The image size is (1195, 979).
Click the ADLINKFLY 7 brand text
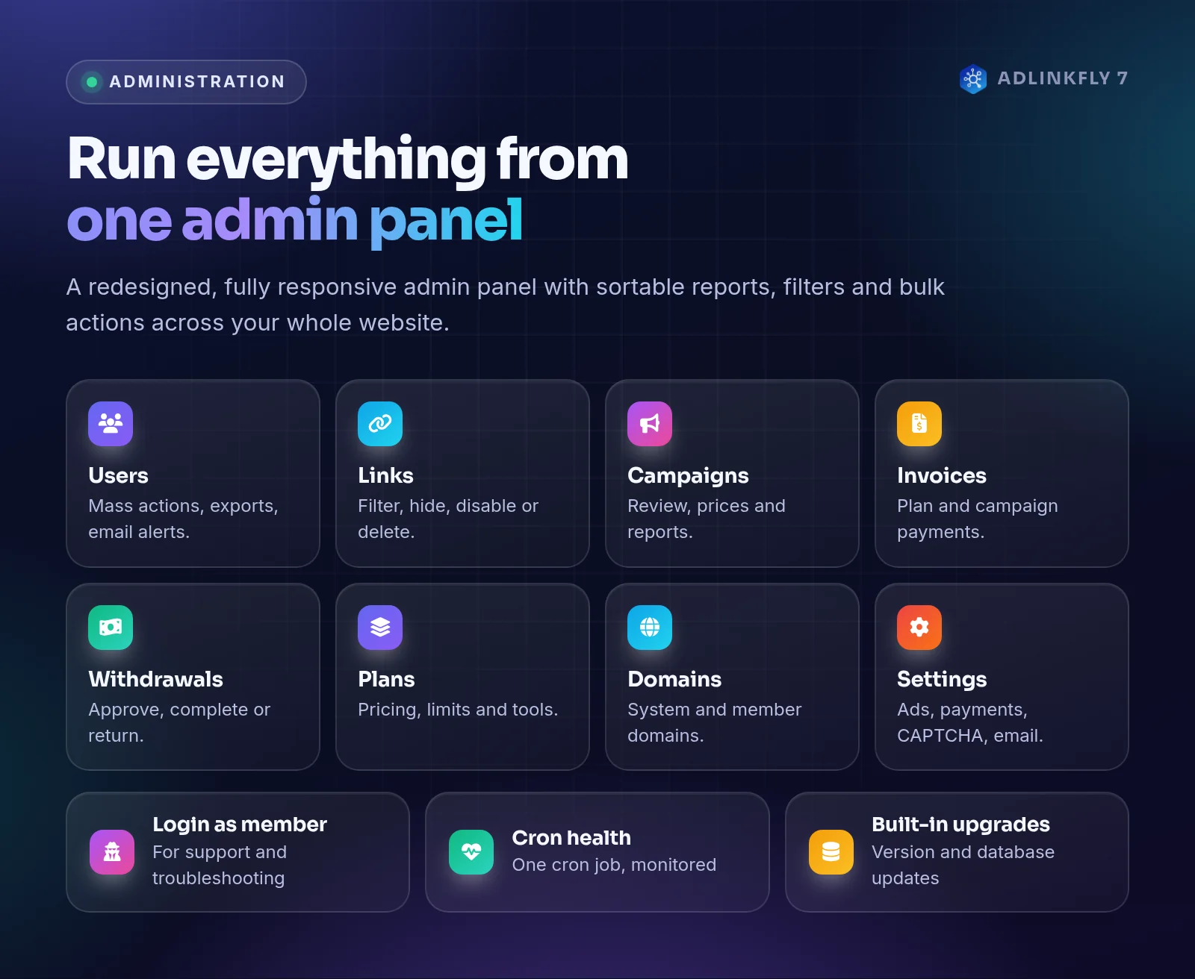point(1063,78)
